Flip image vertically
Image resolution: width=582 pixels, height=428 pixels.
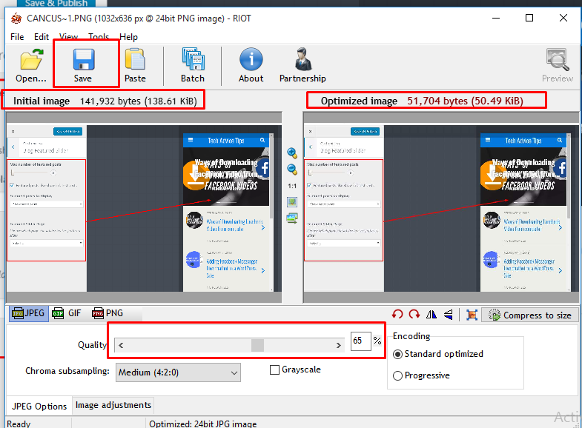tap(448, 315)
